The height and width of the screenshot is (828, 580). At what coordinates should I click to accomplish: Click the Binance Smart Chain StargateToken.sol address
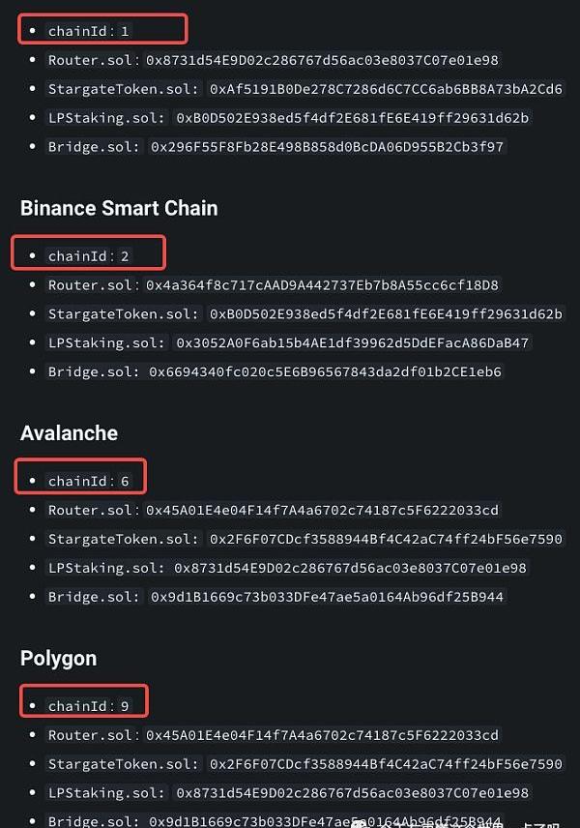click(386, 314)
